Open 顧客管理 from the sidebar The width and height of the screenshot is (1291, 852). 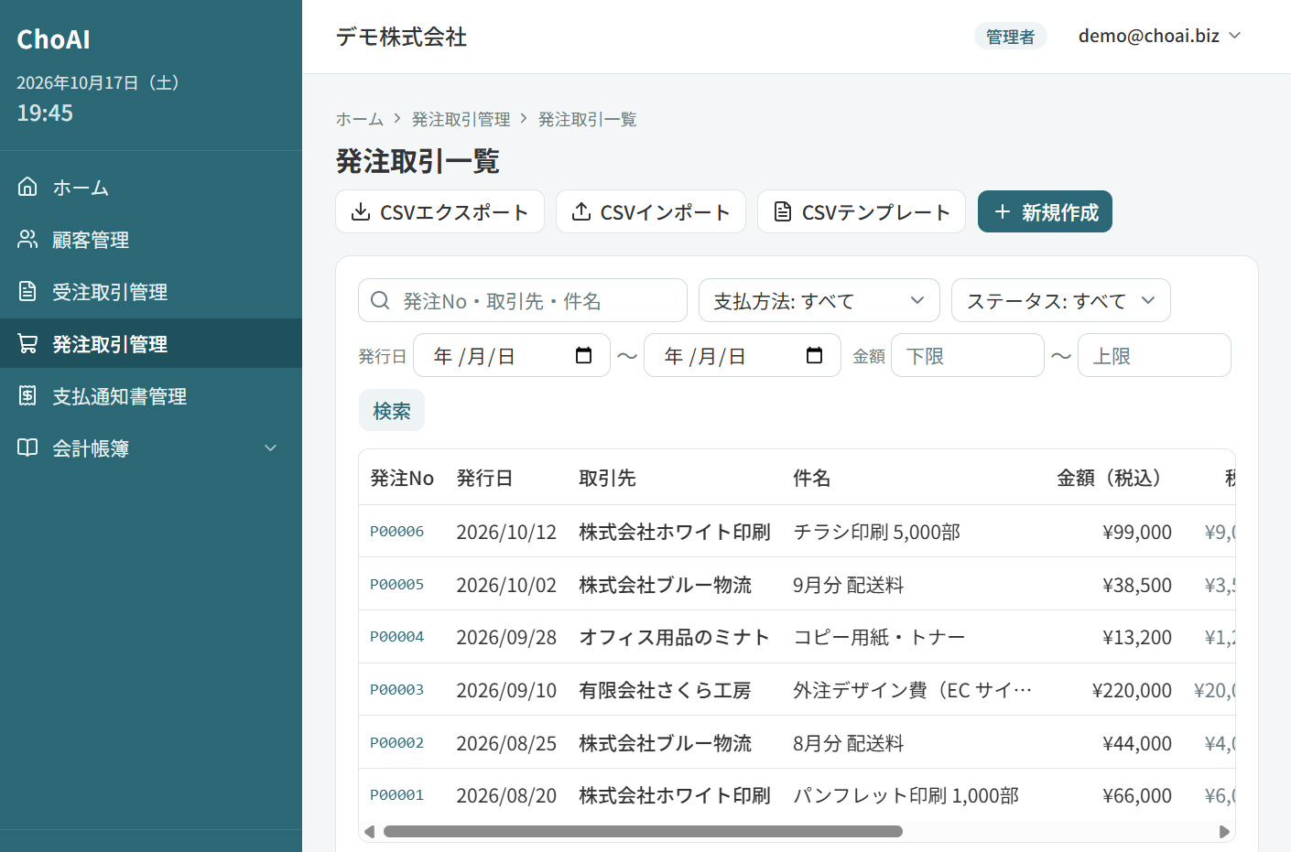(151, 239)
